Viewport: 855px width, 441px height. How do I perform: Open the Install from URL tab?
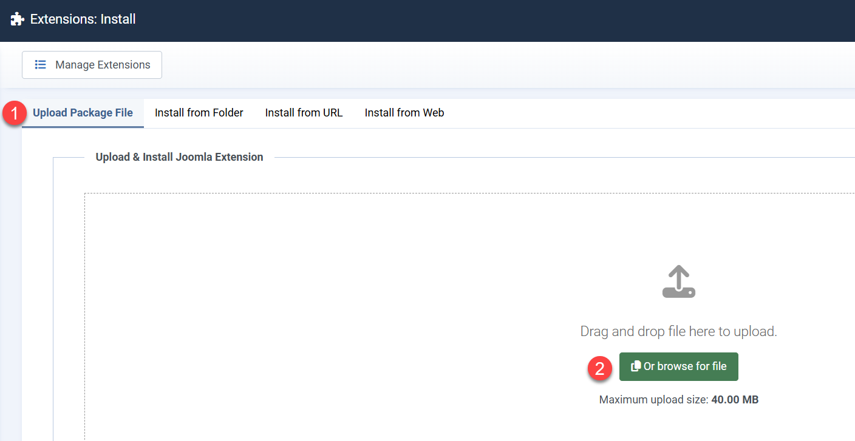(x=304, y=113)
